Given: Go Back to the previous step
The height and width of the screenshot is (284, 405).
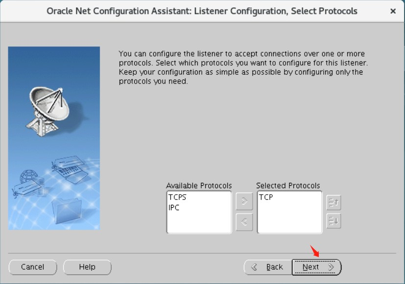Looking at the screenshot, I should pos(268,267).
